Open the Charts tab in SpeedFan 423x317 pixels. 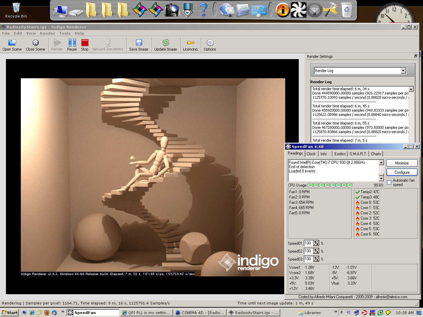[x=376, y=154]
